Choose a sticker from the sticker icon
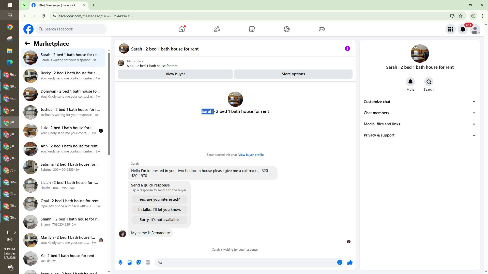 139,262
